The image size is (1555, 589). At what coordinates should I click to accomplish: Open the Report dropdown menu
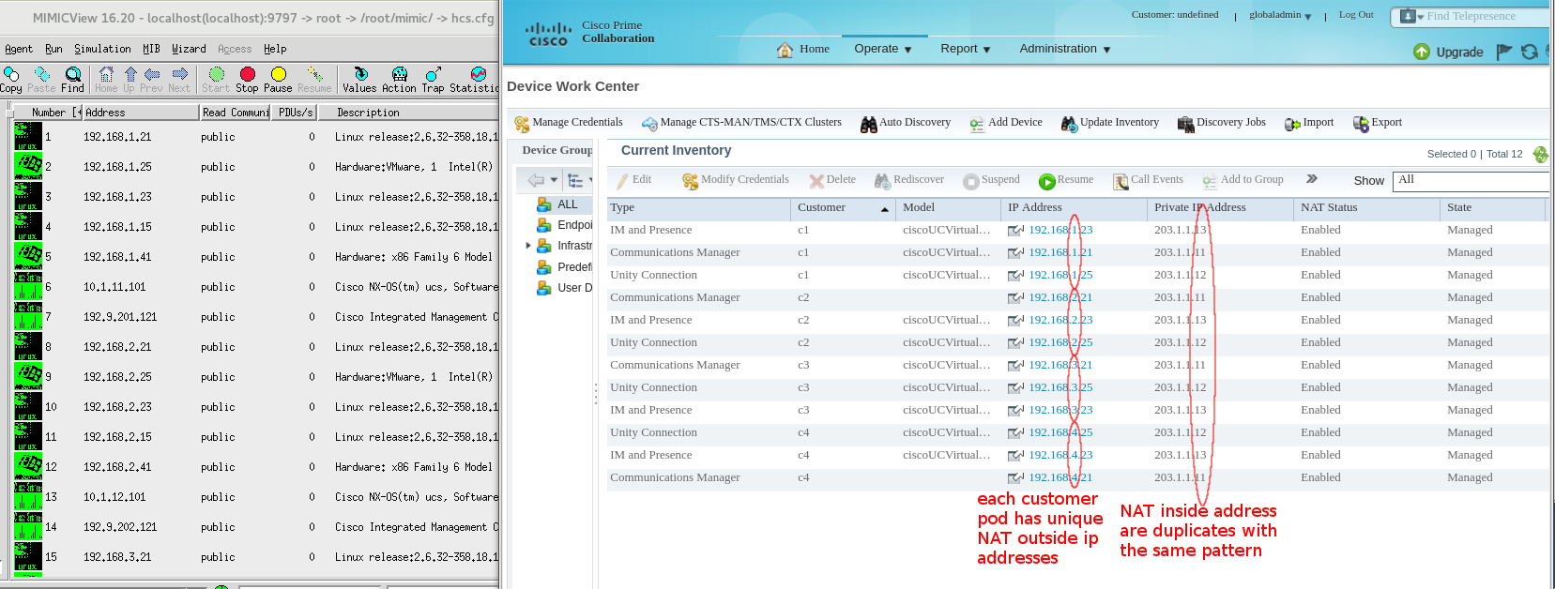click(966, 49)
